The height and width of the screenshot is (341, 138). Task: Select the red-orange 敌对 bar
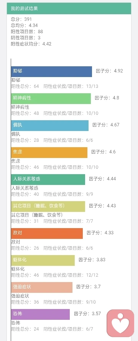(x=47, y=233)
